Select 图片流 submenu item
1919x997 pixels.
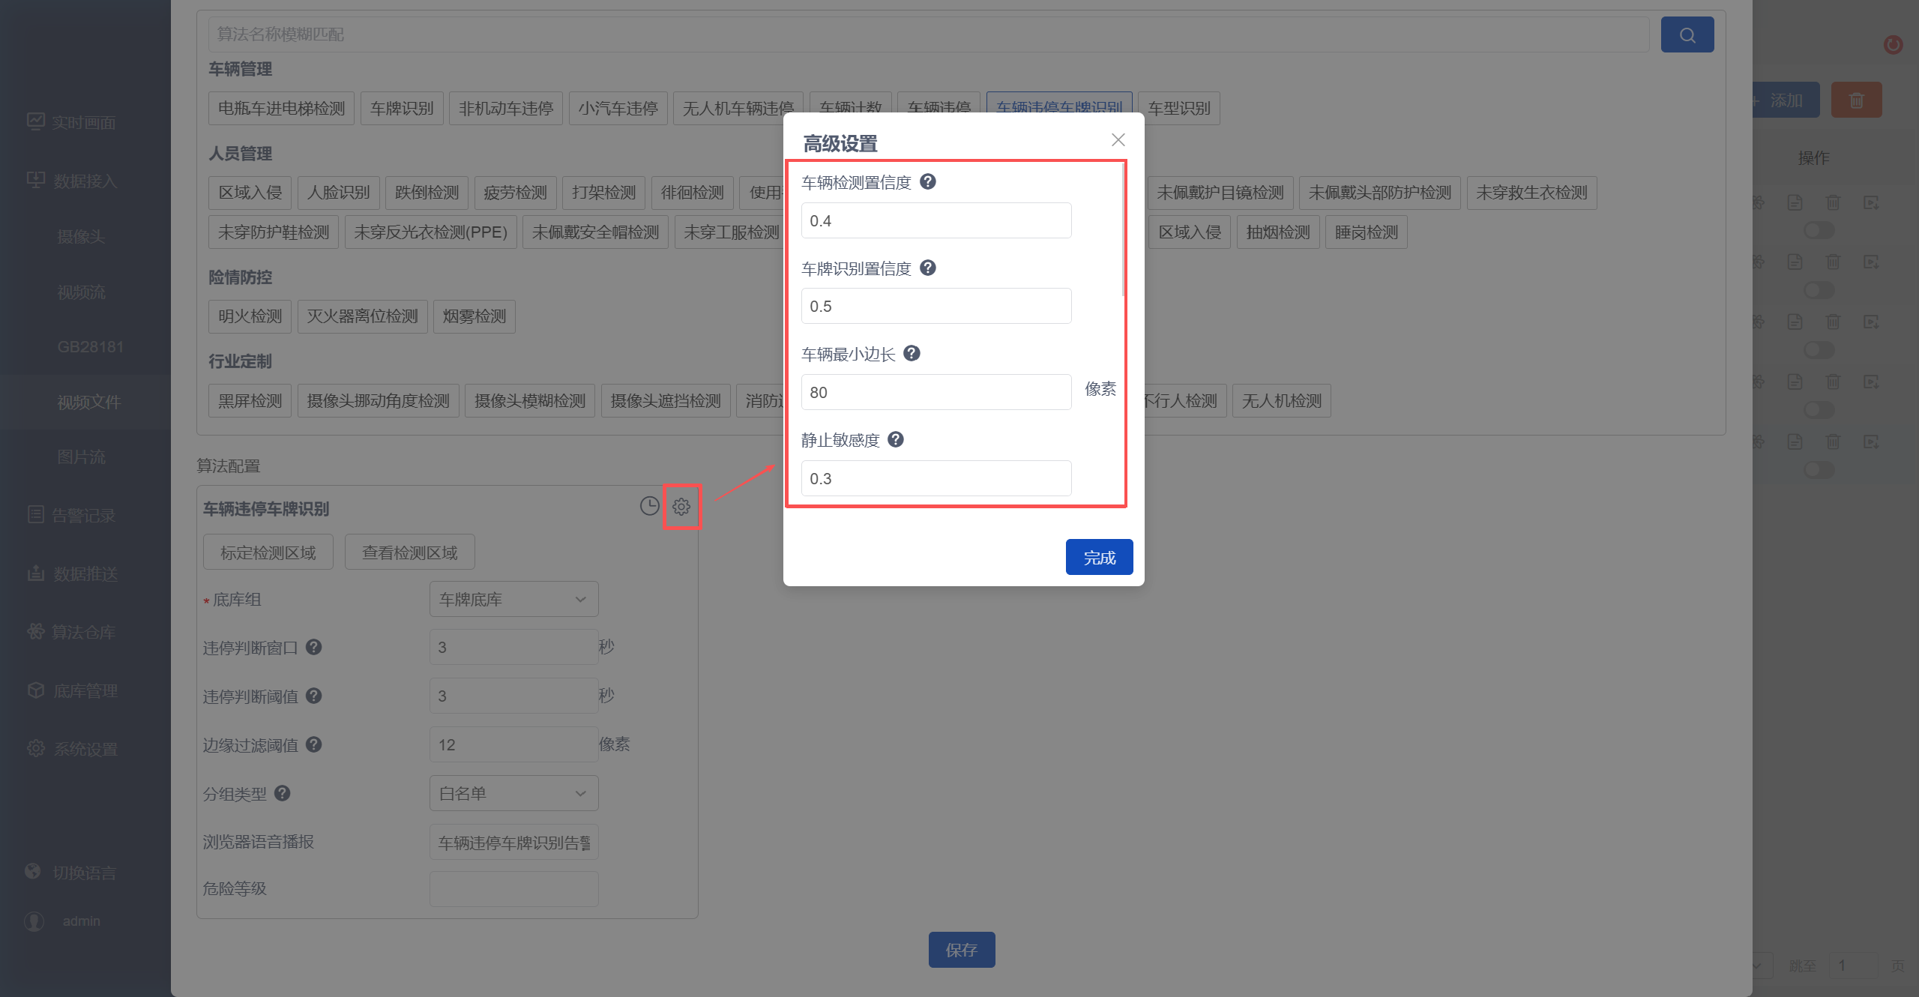pyautogui.click(x=81, y=457)
